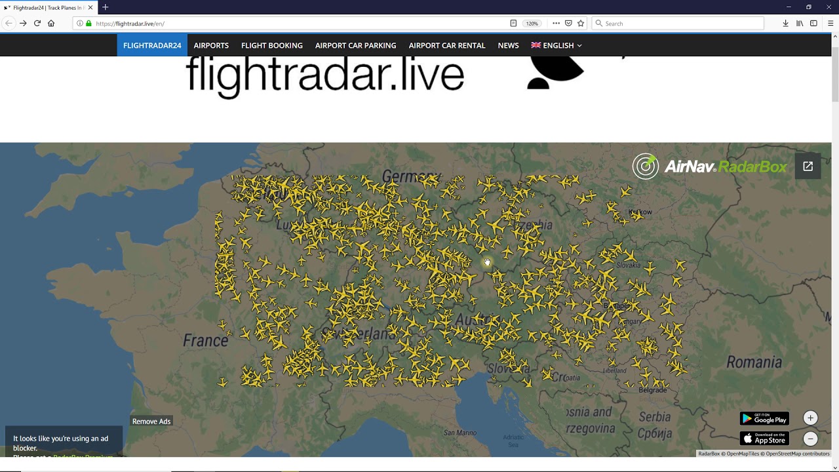Image resolution: width=839 pixels, height=472 pixels.
Task: Open map in new window icon
Action: [808, 167]
